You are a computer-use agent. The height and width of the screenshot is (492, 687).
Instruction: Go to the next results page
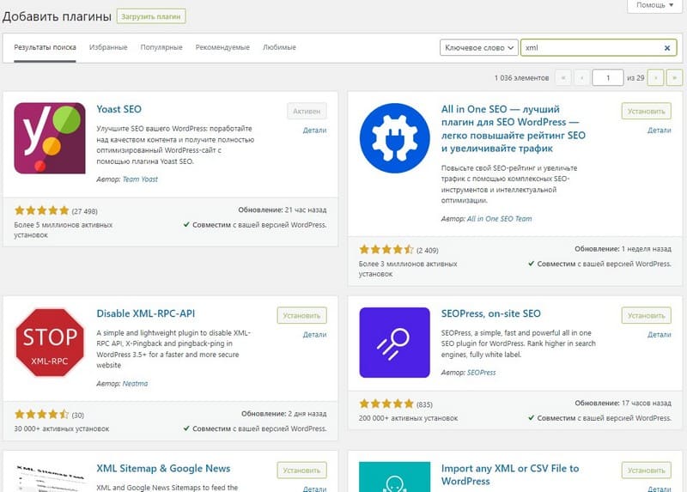[655, 77]
